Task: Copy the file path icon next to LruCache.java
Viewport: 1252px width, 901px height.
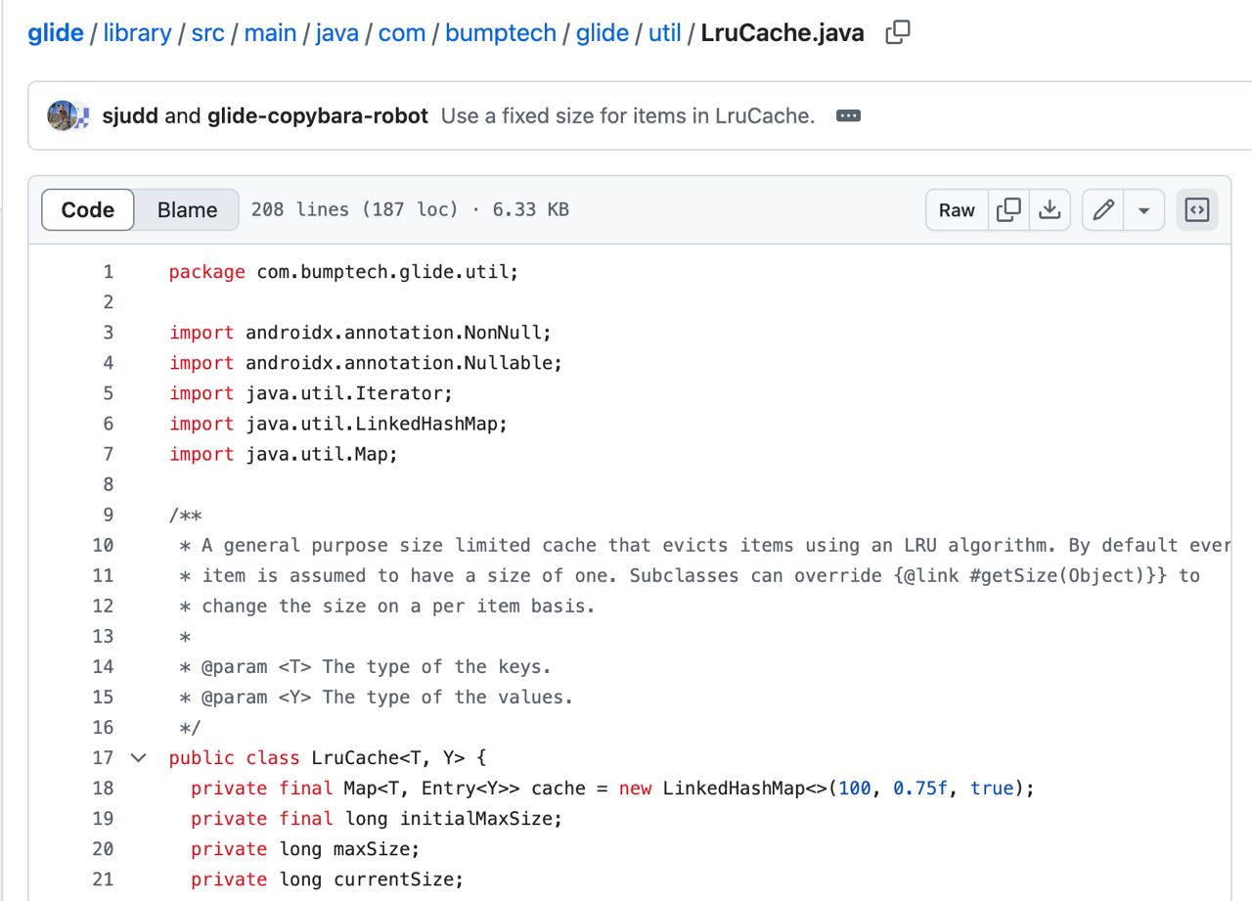Action: pos(897,33)
